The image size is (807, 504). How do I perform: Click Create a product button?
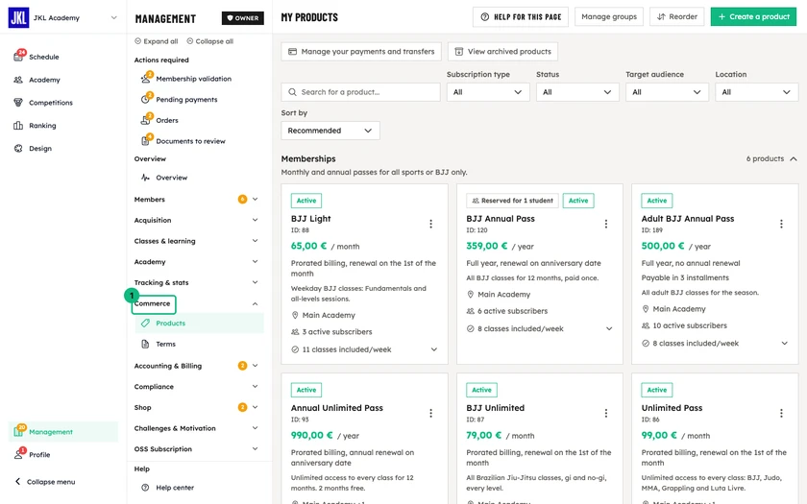coord(753,16)
